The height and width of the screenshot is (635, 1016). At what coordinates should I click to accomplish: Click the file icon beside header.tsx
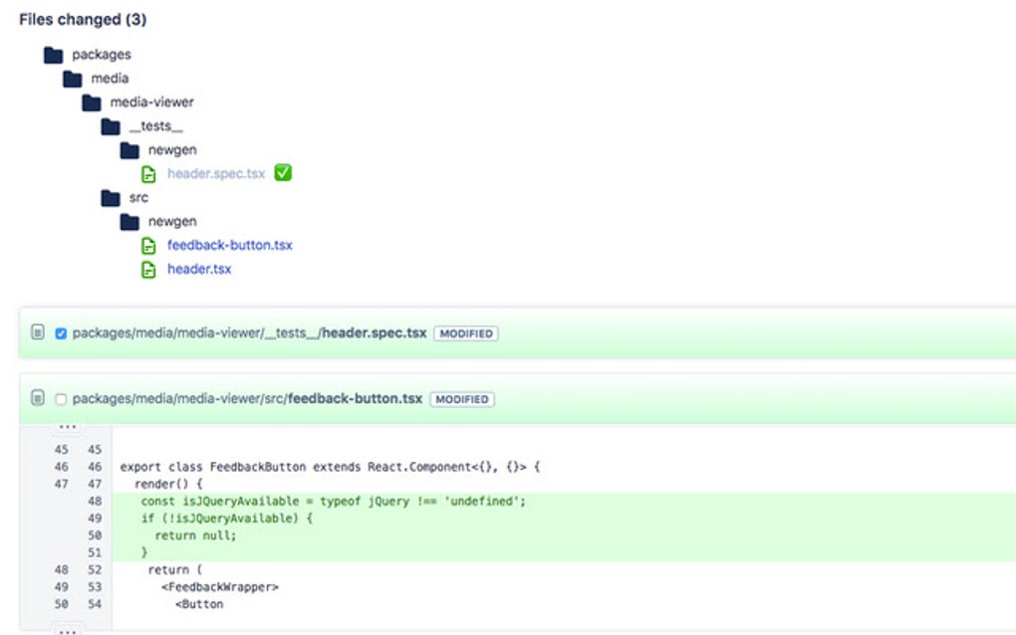point(149,269)
